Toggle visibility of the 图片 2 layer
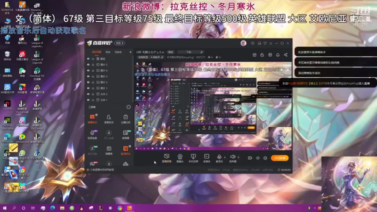This screenshot has height=212, width=377. coord(88,82)
